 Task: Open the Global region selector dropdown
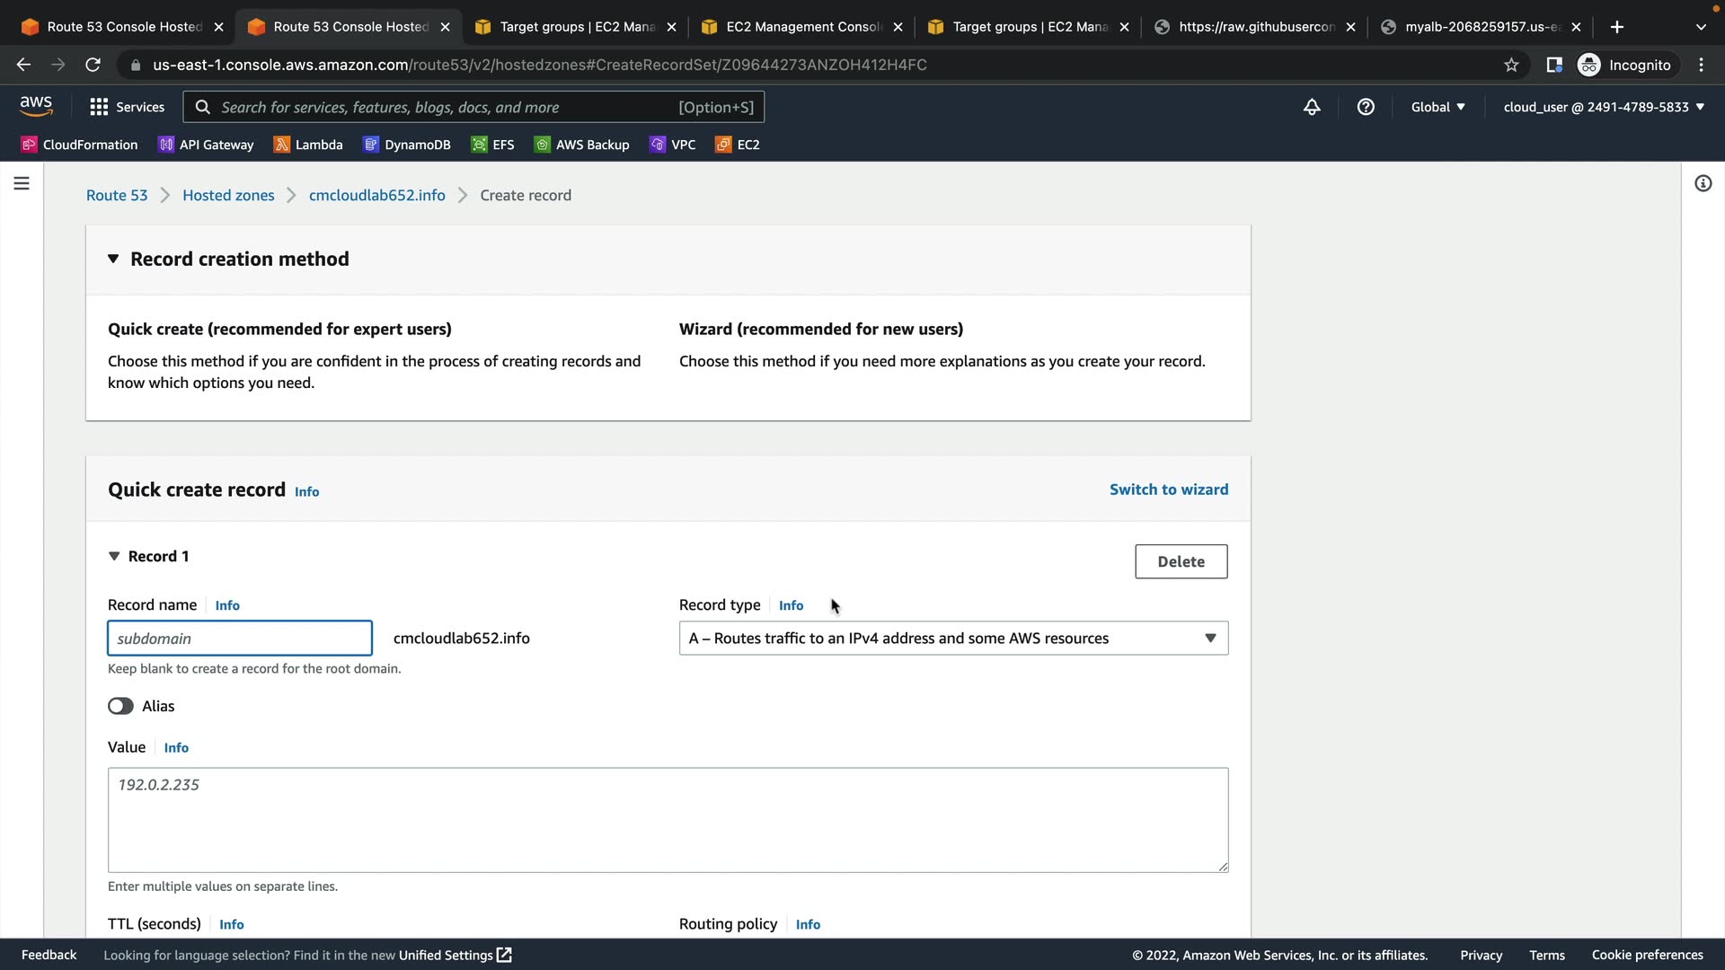coord(1437,107)
